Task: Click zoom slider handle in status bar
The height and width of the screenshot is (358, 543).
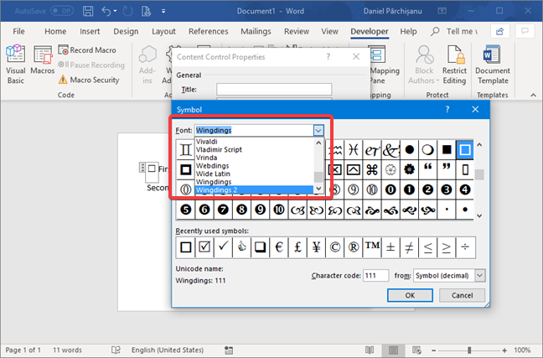Action: [469, 350]
